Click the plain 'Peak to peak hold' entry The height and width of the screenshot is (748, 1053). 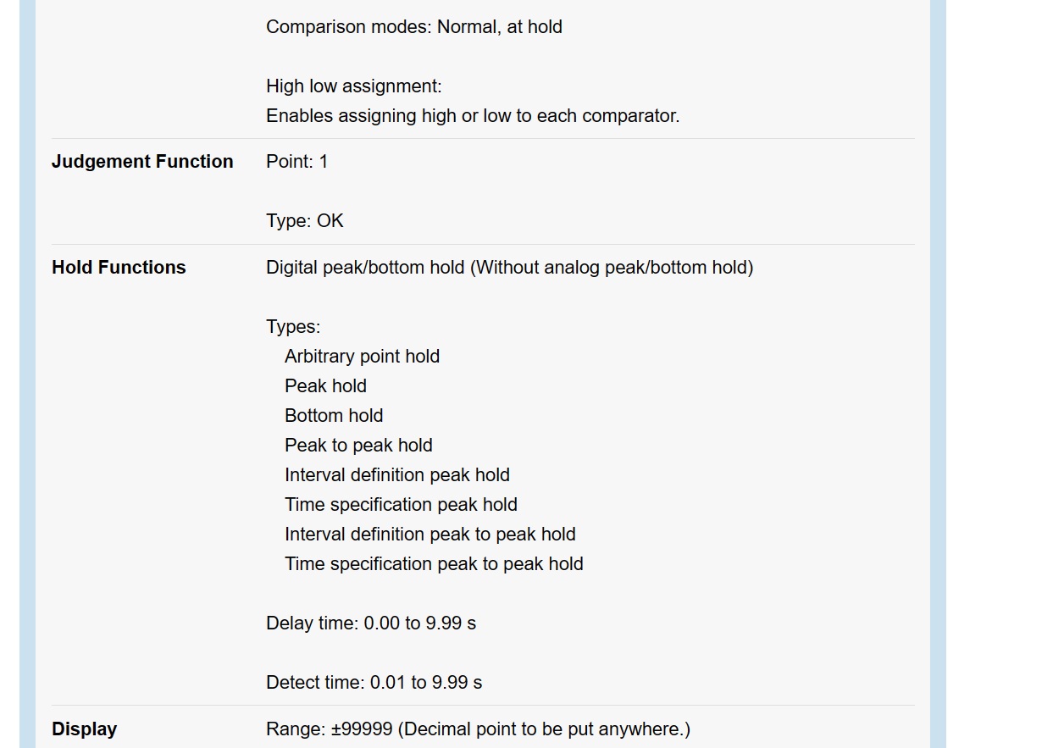click(x=358, y=446)
